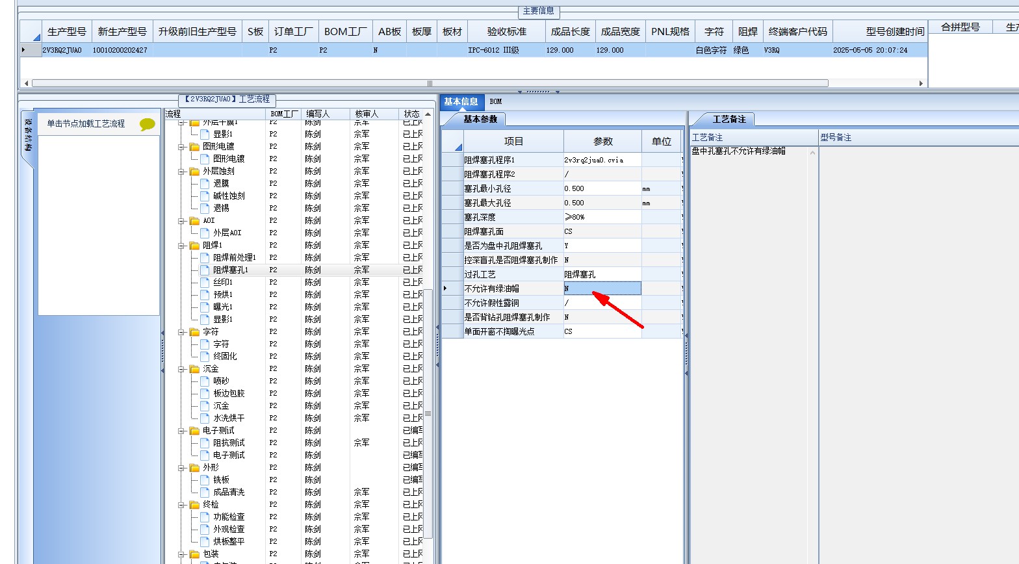Viewport: 1019px width, 564px height.
Task: Click the process tree scrollbar up arrow
Action: pos(429,114)
